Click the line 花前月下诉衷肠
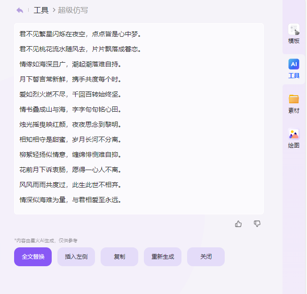Viewport: 307px width, 294px height. pos(42,170)
